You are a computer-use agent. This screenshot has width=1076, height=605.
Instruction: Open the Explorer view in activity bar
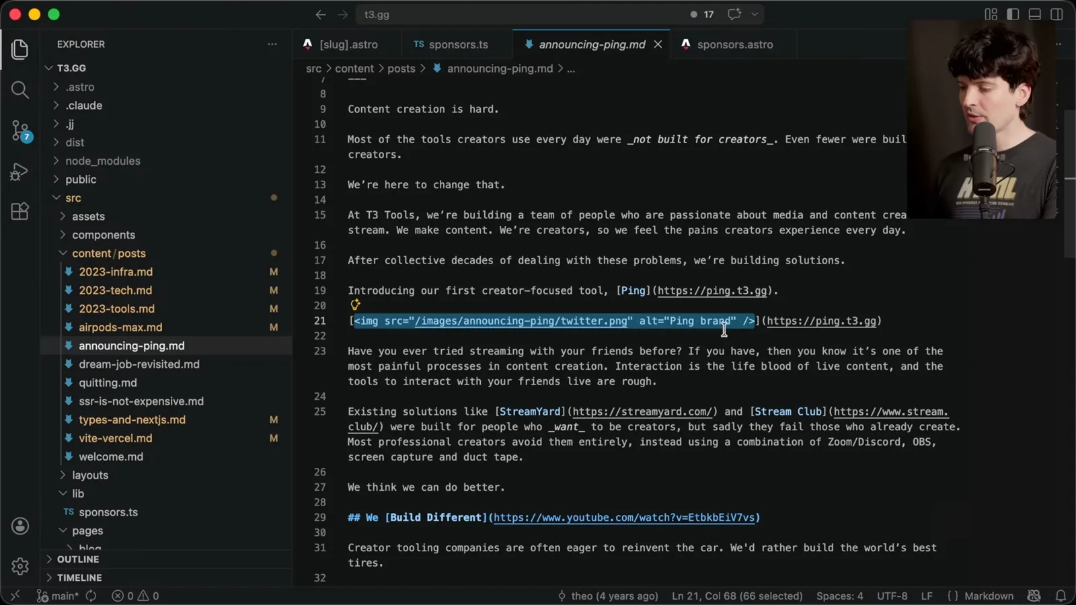coord(20,49)
